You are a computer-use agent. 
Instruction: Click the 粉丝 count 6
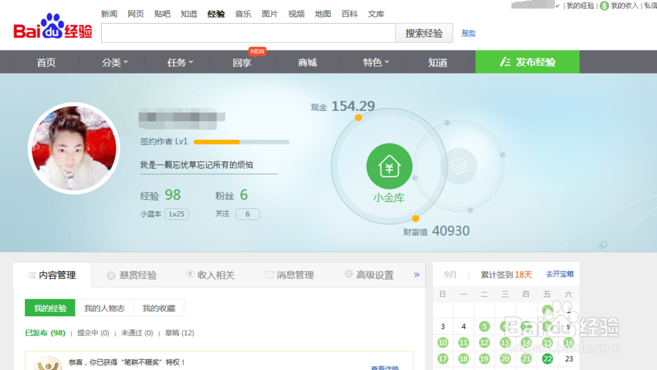pos(244,195)
